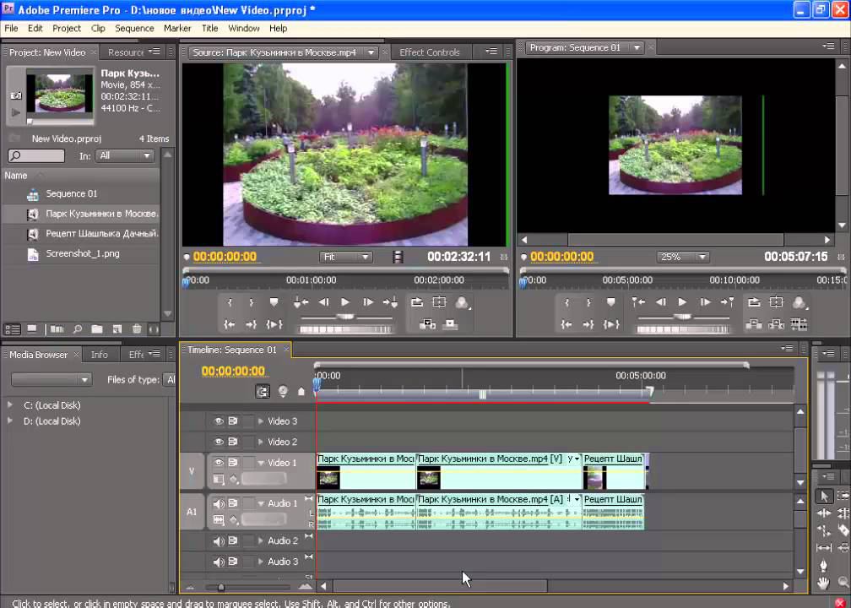Expand the Video 2 track
851x608 pixels.
pos(261,442)
